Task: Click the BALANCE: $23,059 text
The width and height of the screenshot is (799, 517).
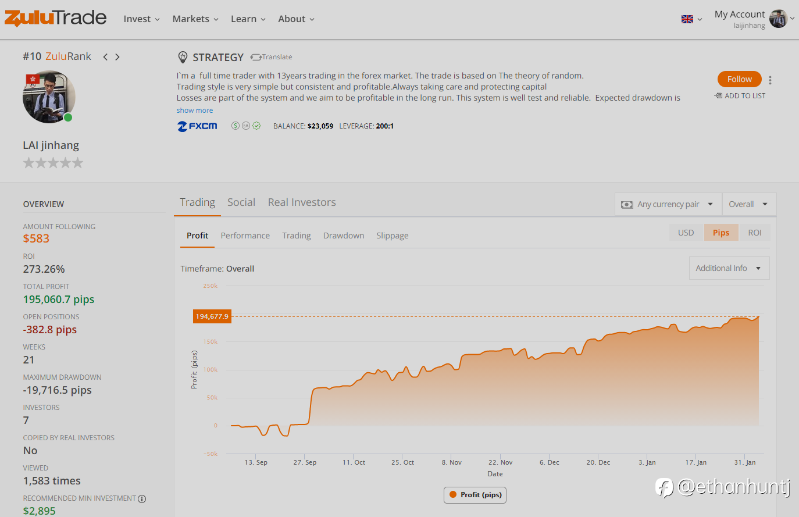Action: pos(304,126)
